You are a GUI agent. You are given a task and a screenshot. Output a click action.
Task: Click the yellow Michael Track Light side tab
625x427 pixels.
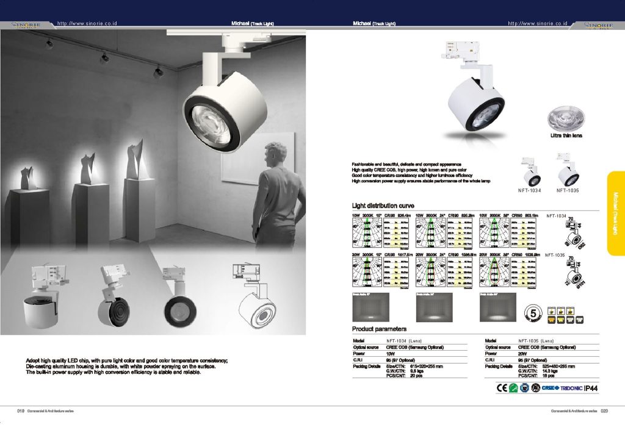coord(615,213)
